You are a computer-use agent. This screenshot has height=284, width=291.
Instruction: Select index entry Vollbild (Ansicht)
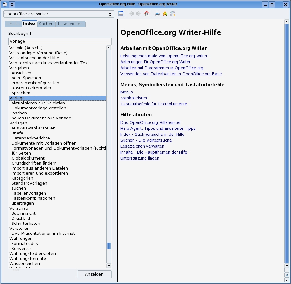coord(26,48)
